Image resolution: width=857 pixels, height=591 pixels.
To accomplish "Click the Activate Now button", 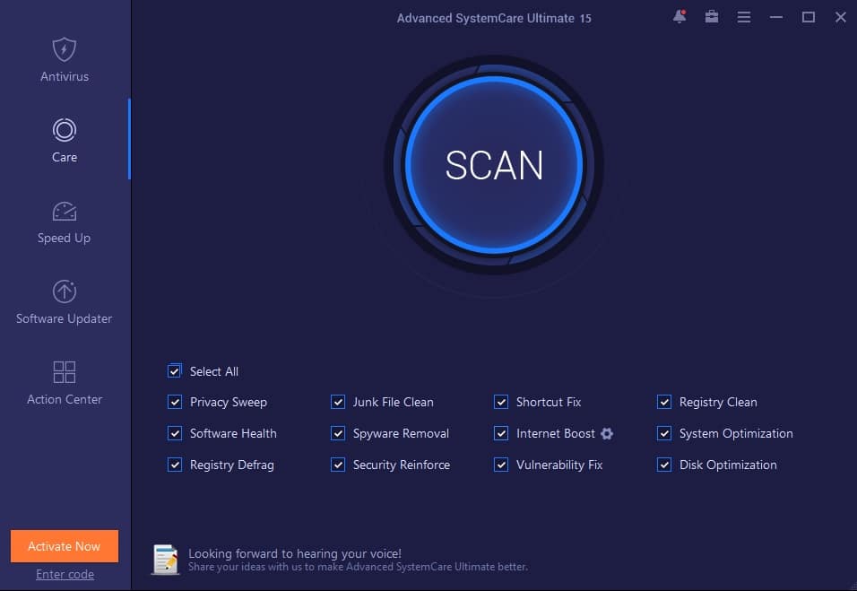I will tap(65, 546).
